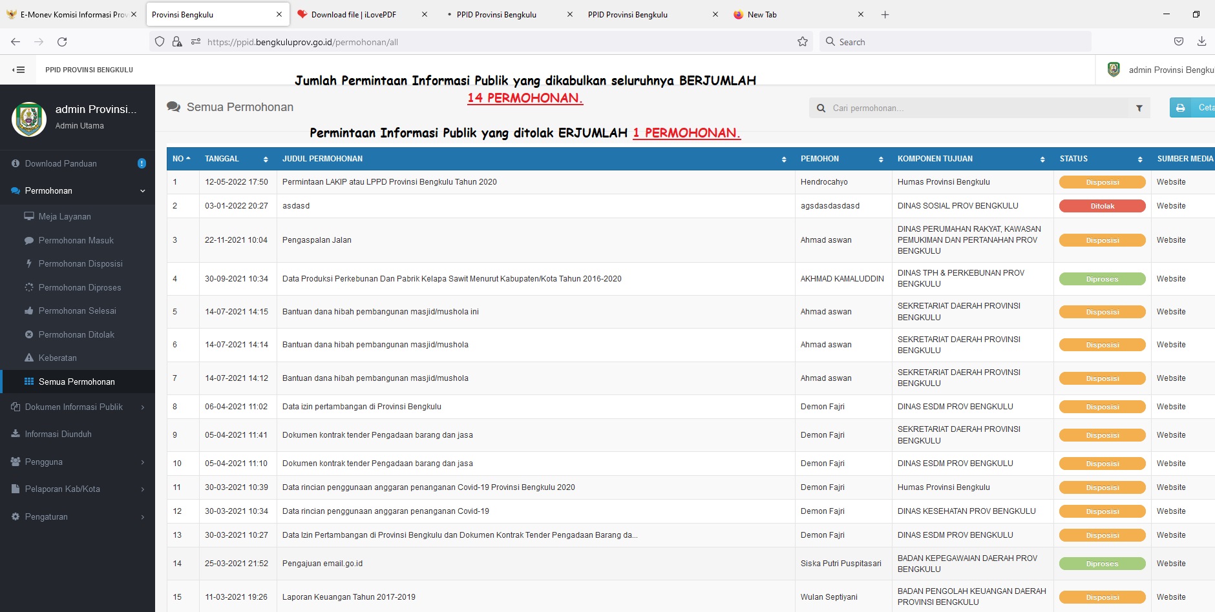1215x612 pixels.
Task: Click the shield tracking protection icon
Action: pos(160,42)
